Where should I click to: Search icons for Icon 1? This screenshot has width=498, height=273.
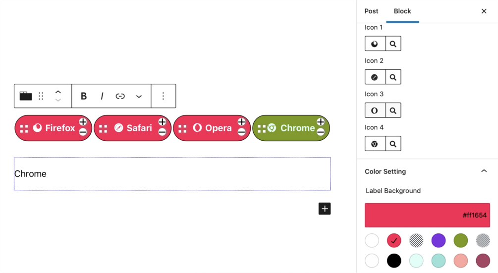point(393,44)
